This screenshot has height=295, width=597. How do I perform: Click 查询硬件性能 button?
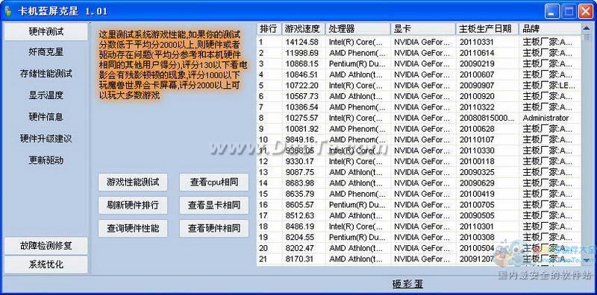[133, 229]
